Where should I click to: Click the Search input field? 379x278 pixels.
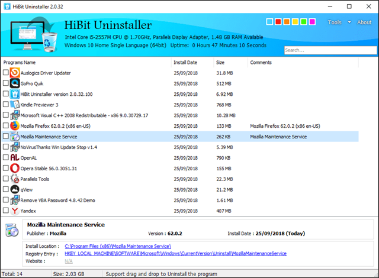tap(330, 50)
